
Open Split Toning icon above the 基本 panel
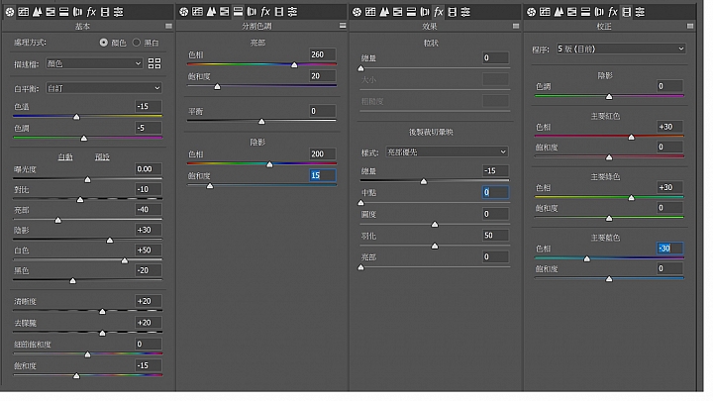[x=64, y=12]
